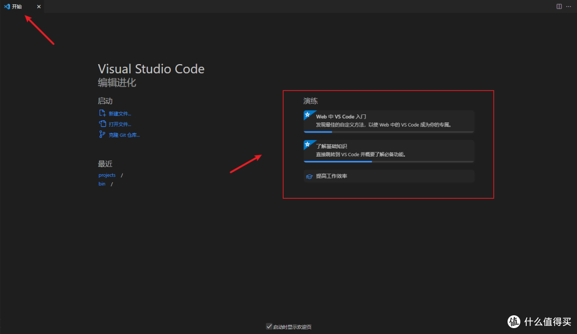
Task: Open the recent projects folder link
Action: (x=107, y=175)
